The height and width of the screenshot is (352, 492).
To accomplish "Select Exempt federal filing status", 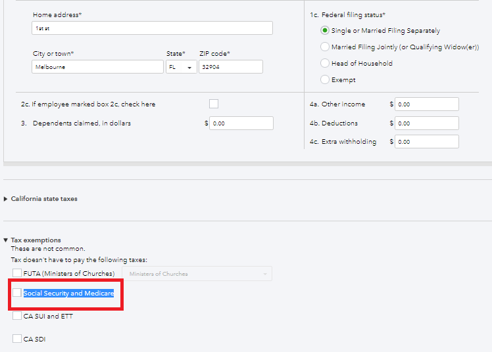I will pyautogui.click(x=325, y=80).
